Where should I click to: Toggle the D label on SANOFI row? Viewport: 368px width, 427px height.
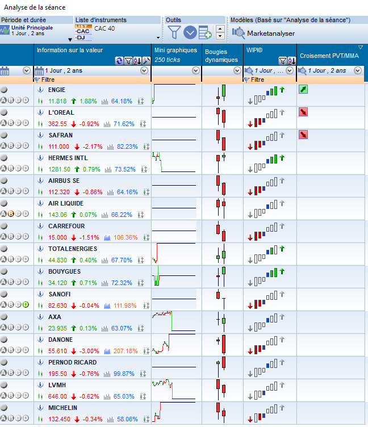[x=26, y=304]
